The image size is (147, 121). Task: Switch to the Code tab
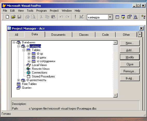point(105,34)
